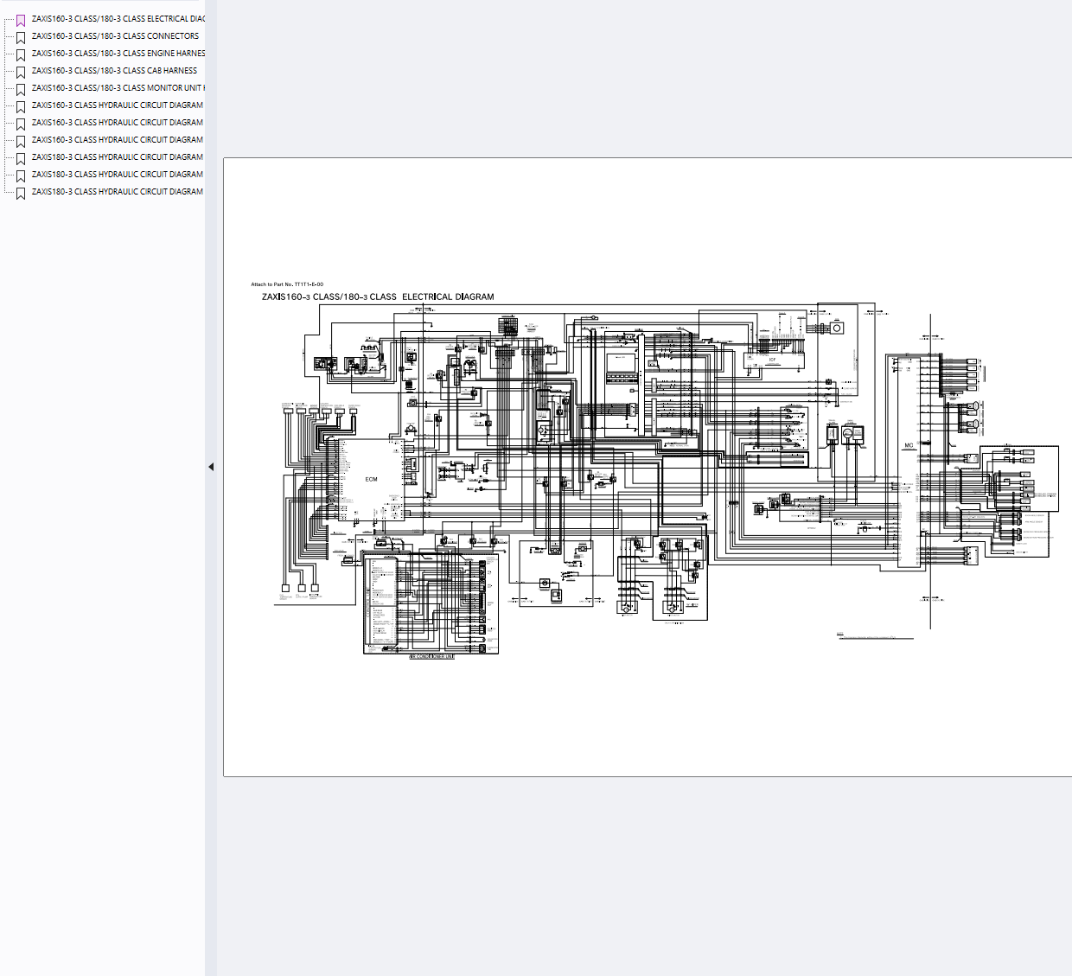
Task: Open the first ZAXIS160-3 CLASS HYDRAULIC CIRCUIT DIAGRAM bookmark
Action: click(x=118, y=105)
